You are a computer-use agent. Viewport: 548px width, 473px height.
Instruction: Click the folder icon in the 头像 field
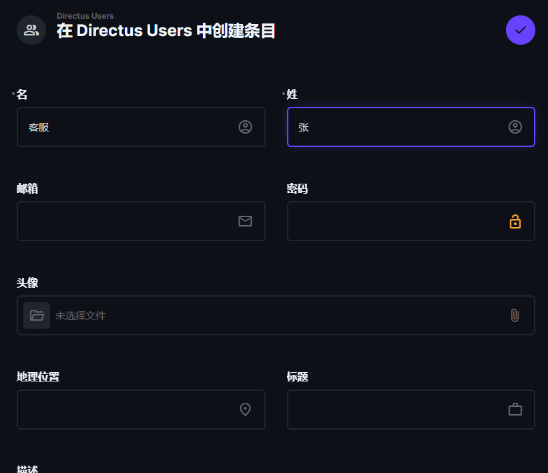pyautogui.click(x=37, y=315)
